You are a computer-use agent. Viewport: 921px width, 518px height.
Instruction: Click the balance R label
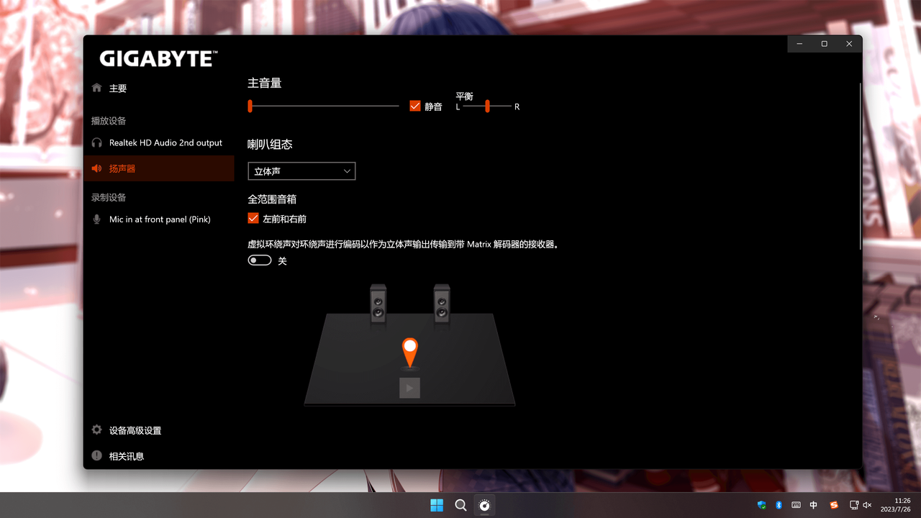tap(517, 106)
